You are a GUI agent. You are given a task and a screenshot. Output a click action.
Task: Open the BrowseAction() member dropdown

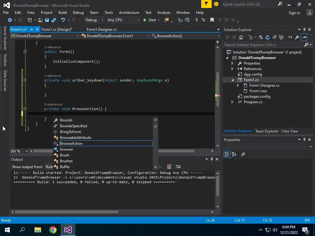coord(185,36)
